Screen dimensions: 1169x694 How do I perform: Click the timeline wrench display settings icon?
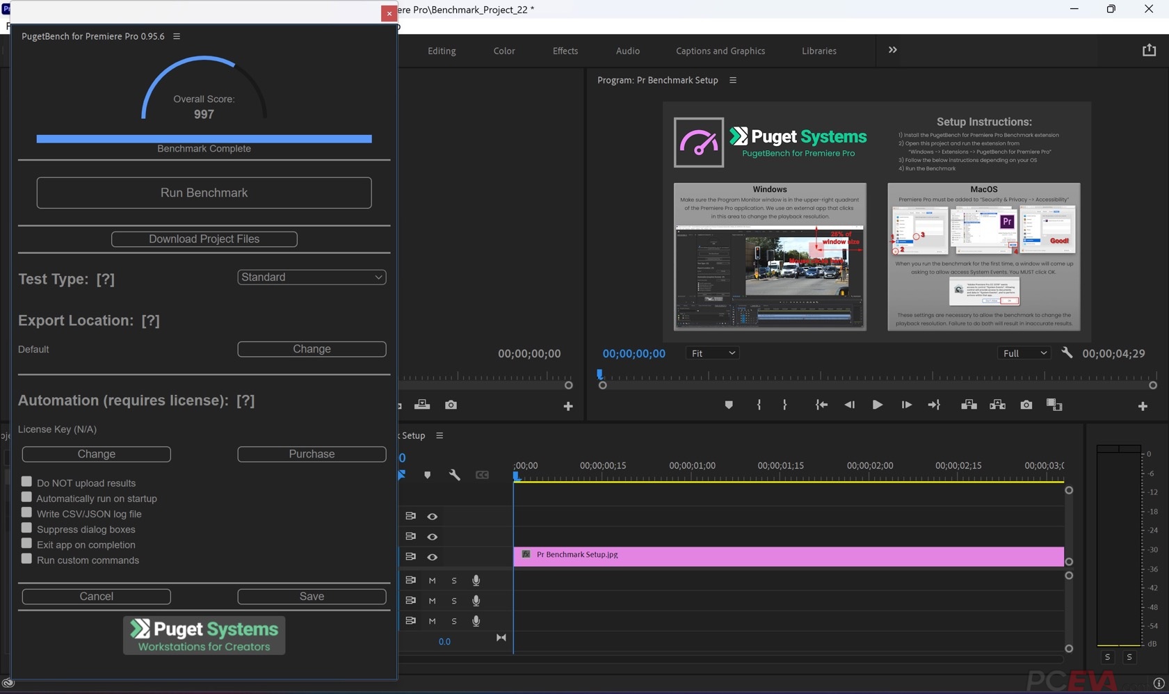(454, 475)
